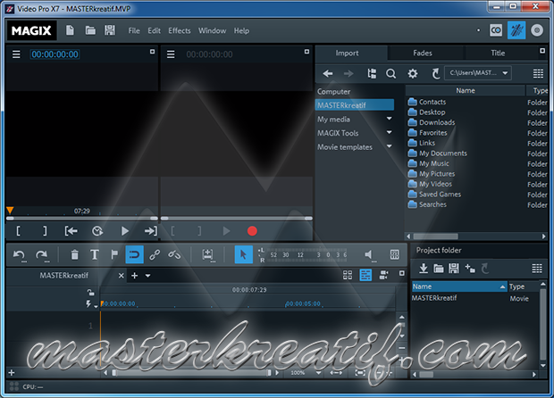The image size is (554, 398).
Task: Open program monitor hamburger menu
Action: 171,54
